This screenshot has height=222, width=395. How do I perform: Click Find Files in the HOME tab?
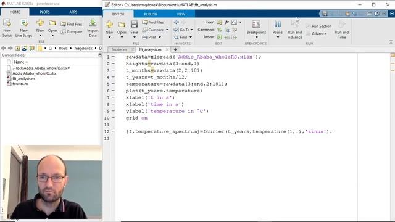[72, 24]
